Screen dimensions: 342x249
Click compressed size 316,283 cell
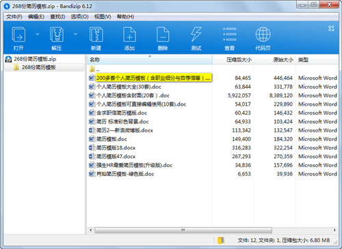point(241,148)
